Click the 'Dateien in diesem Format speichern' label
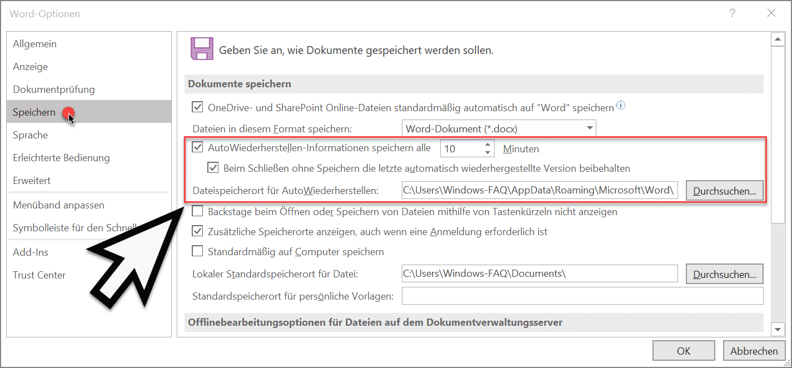792x368 pixels. [x=272, y=128]
